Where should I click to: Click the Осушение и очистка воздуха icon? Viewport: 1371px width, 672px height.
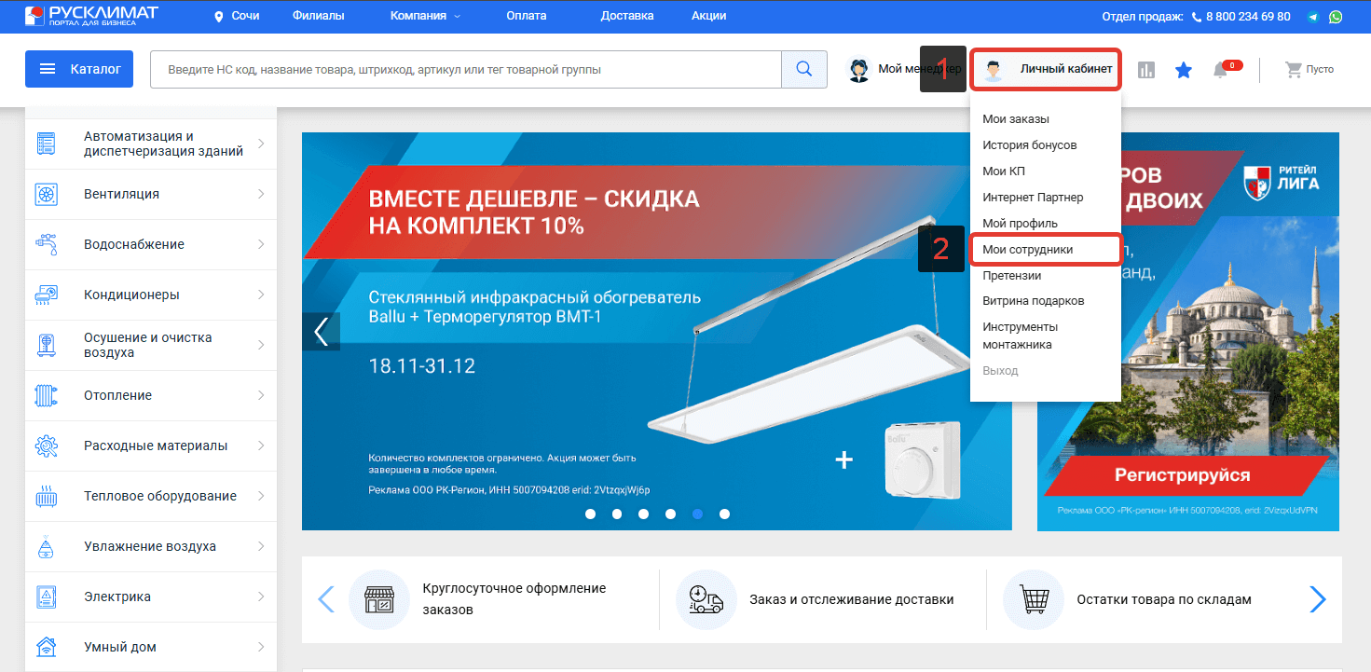click(46, 345)
